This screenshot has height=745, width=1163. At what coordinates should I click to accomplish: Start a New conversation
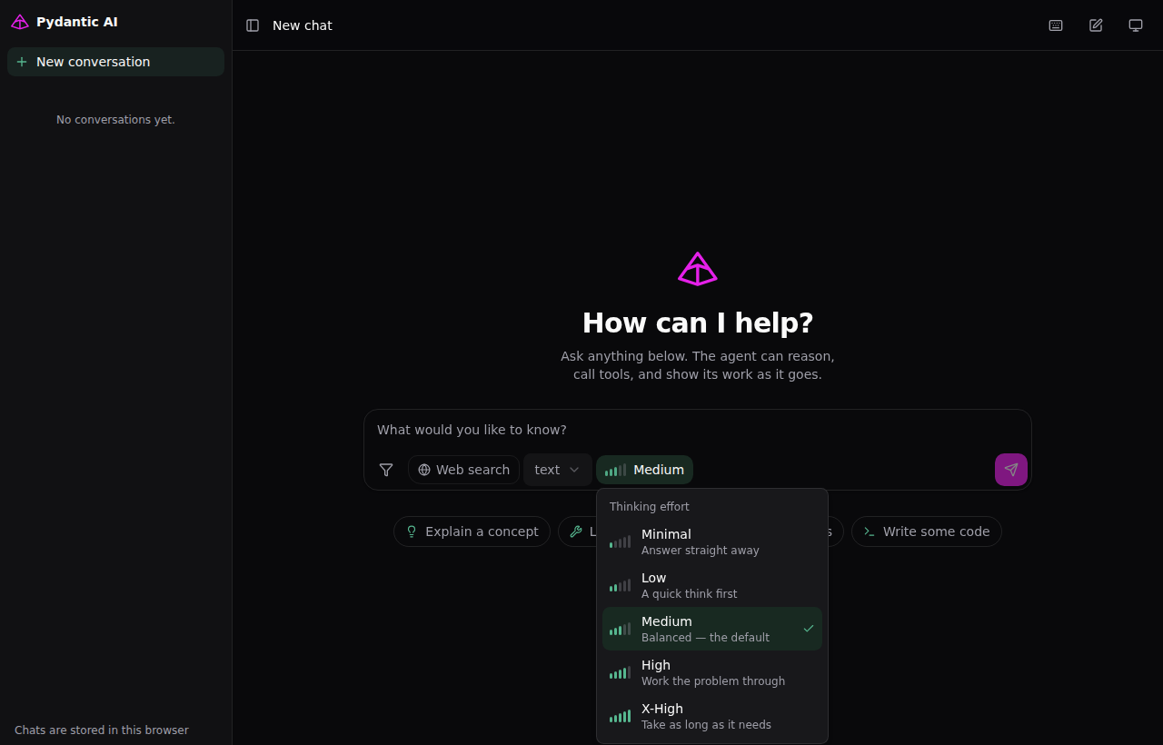click(x=115, y=62)
